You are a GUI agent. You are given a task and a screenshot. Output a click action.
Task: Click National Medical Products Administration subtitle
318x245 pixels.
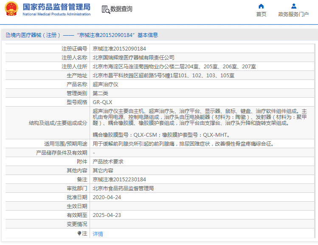click(x=56, y=14)
